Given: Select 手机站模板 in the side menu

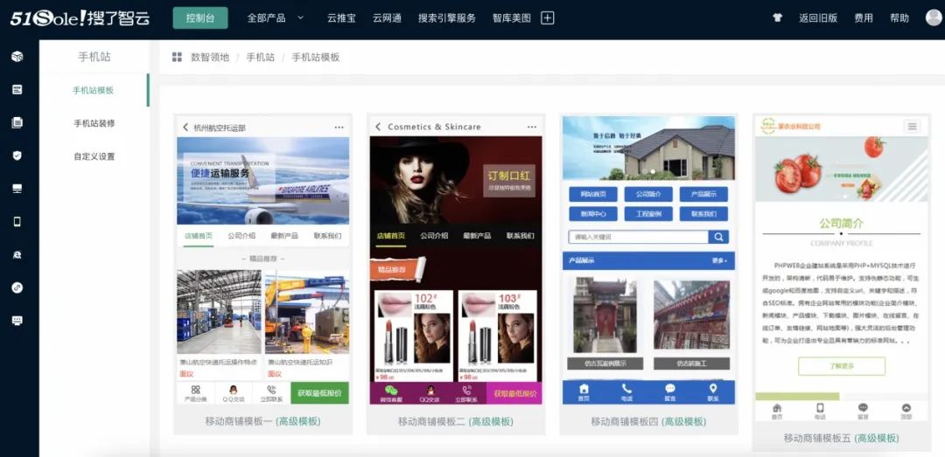Looking at the screenshot, I should [x=94, y=90].
